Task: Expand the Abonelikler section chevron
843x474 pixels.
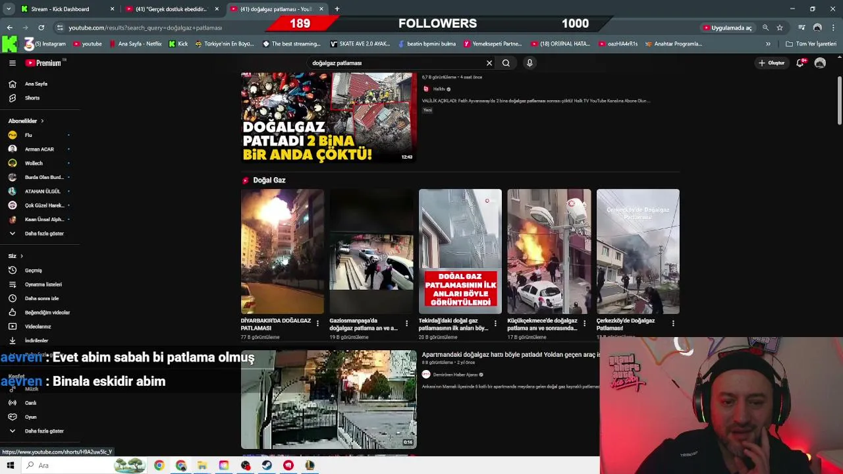Action: coord(42,121)
